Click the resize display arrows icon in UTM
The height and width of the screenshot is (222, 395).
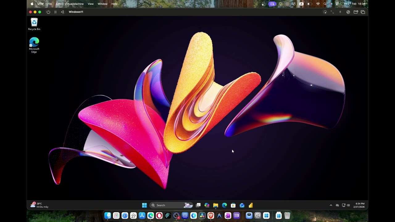332,12
